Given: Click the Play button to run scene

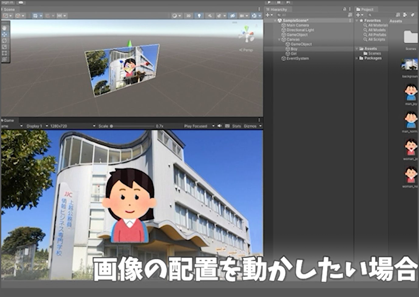Looking at the screenshot, I should pyautogui.click(x=269, y=2).
